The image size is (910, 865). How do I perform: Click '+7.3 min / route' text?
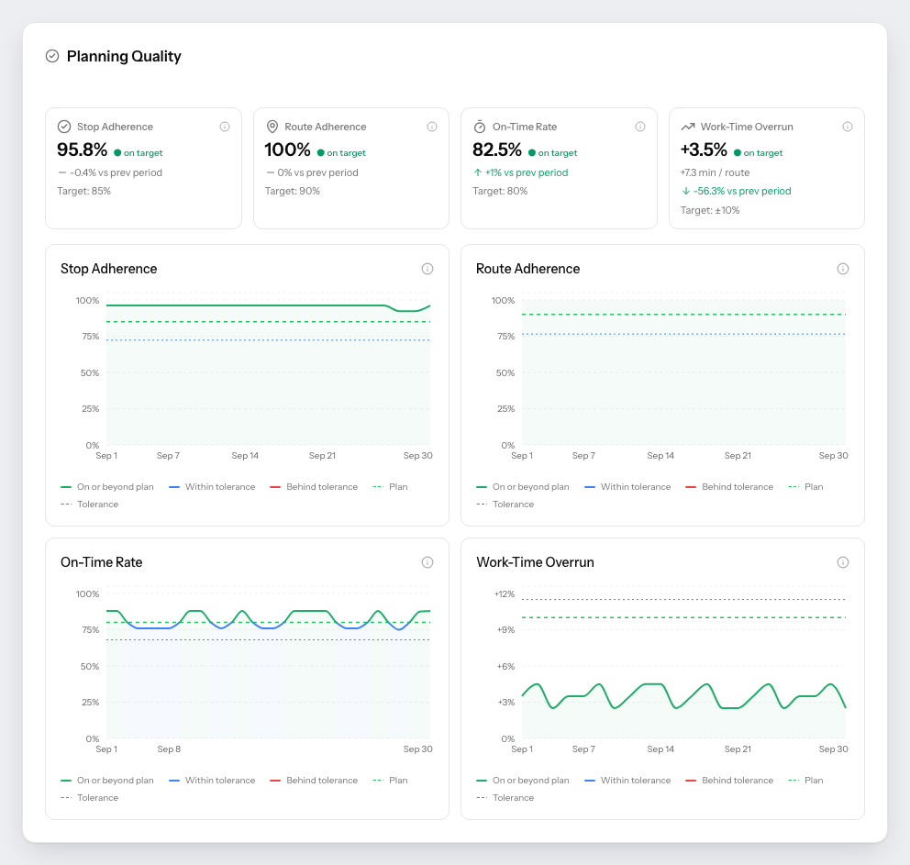pos(715,172)
